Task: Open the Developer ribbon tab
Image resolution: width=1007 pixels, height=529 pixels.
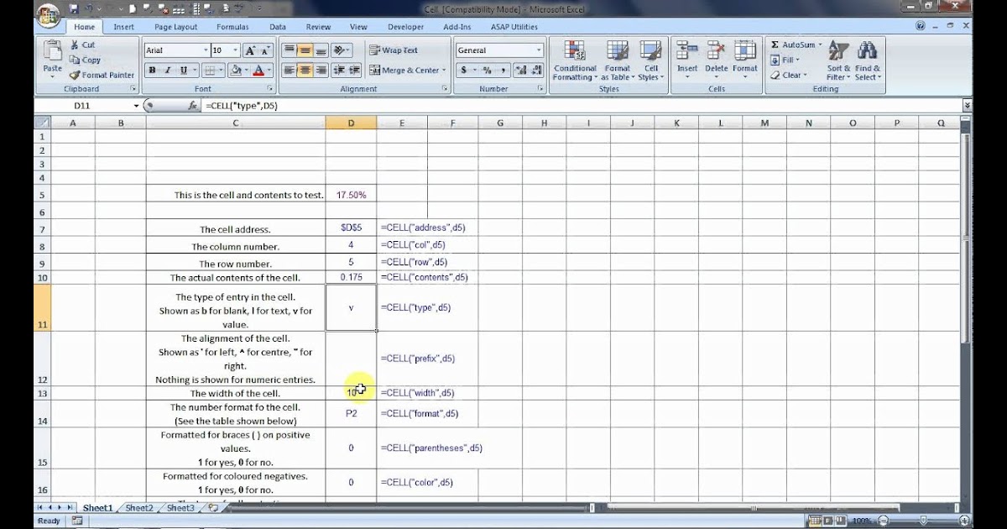Action: click(405, 27)
